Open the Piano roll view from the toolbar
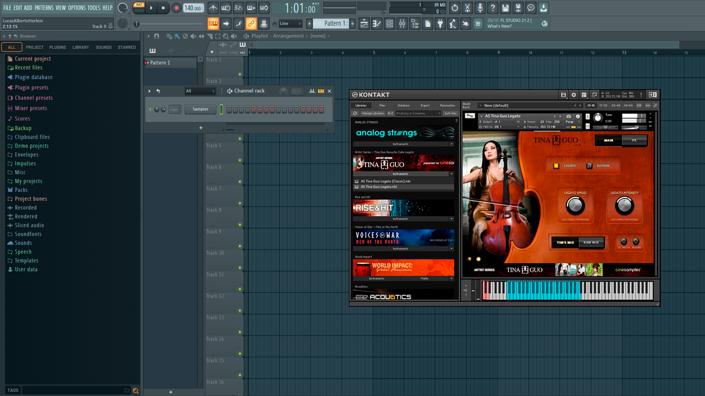 [377, 24]
